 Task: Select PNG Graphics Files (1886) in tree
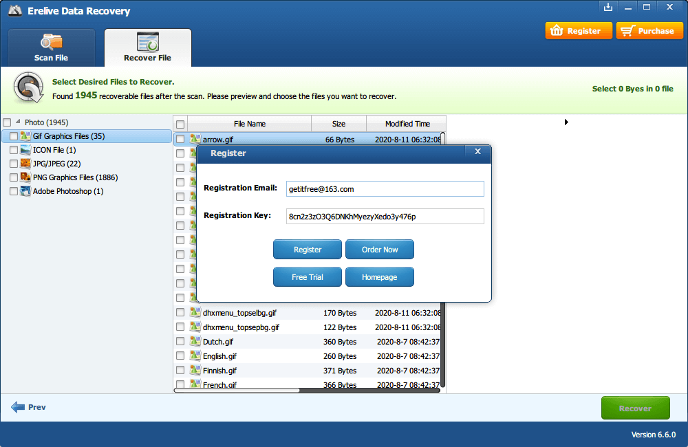(76, 177)
